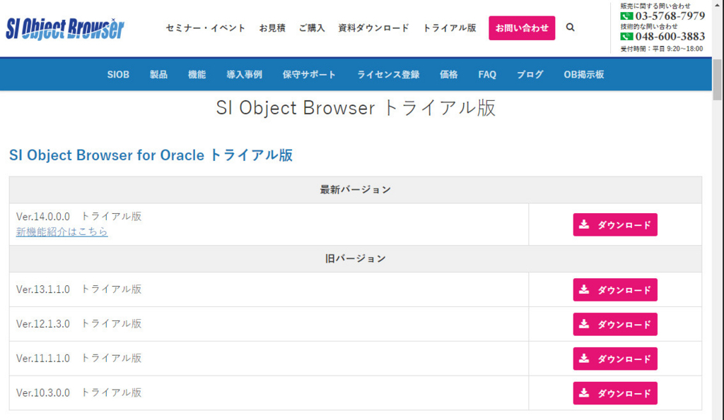Click the Ver.10.3.0.0 トライアル版 text

79,392
